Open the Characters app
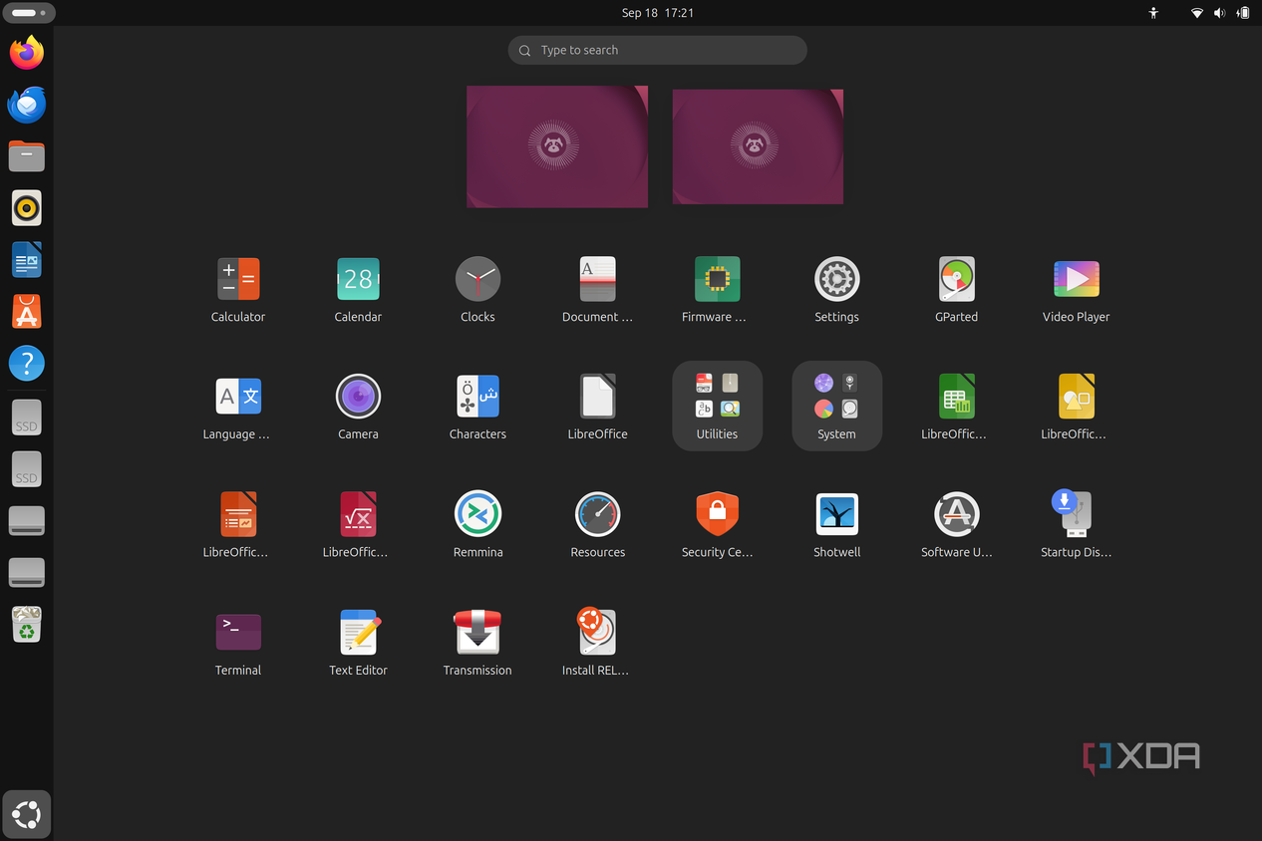The image size is (1262, 841). [477, 397]
